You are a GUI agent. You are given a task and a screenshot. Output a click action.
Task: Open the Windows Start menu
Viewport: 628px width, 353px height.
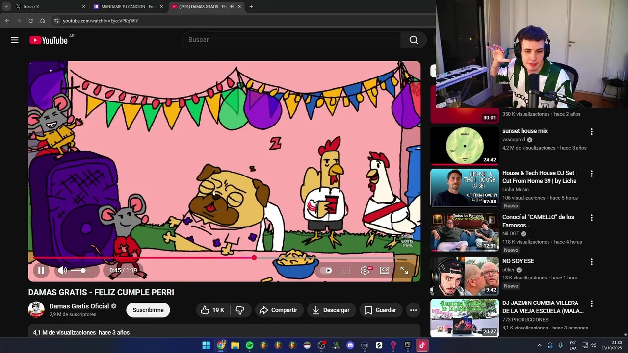[x=206, y=345]
